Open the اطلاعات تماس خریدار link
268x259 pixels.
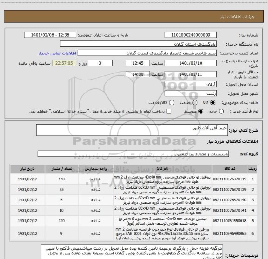(57, 53)
